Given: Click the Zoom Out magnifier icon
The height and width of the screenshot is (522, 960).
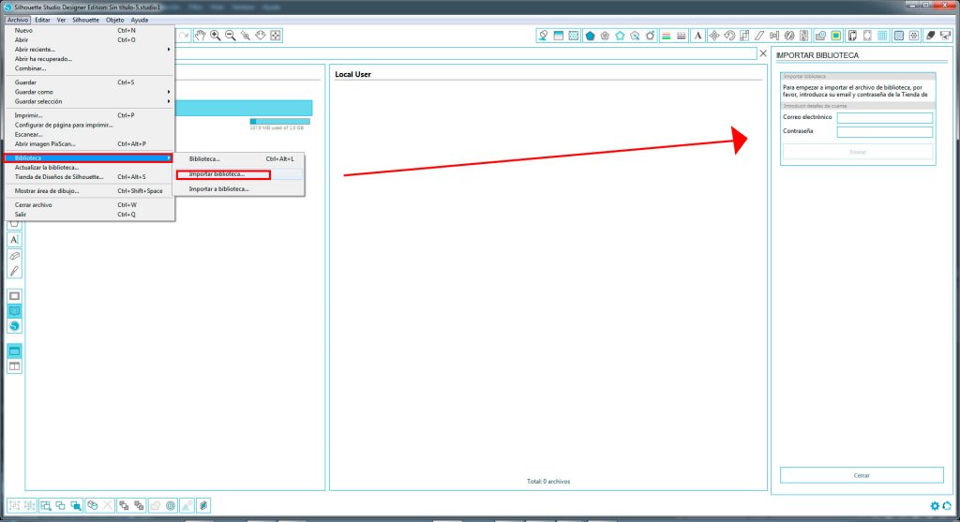Looking at the screenshot, I should click(x=231, y=36).
